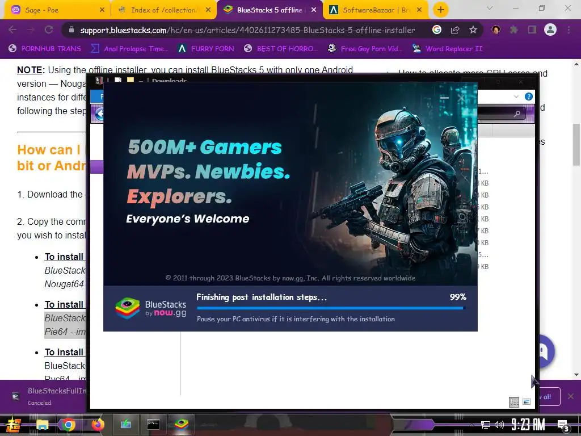
Task: Open the Chrome profile avatar menu
Action: (550, 30)
